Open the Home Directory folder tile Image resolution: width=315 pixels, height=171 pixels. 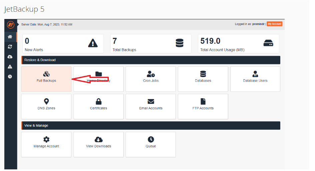coord(98,79)
